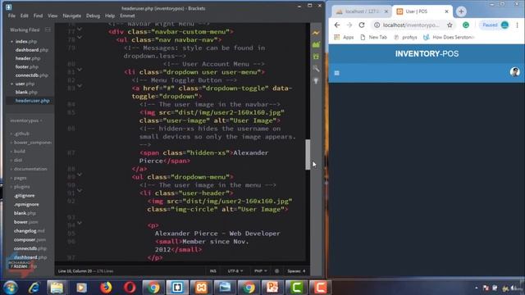Collapse code fold arrow at line 91
The image size is (525, 295).
[x=80, y=190]
